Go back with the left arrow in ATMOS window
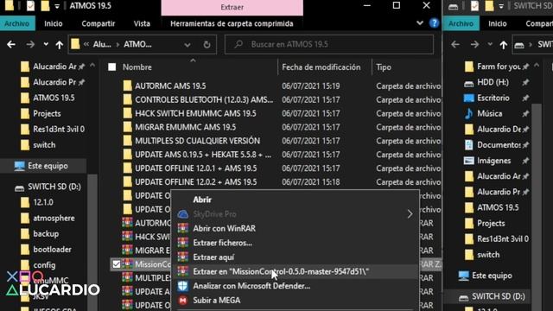The width and height of the screenshot is (553, 311). 11,44
